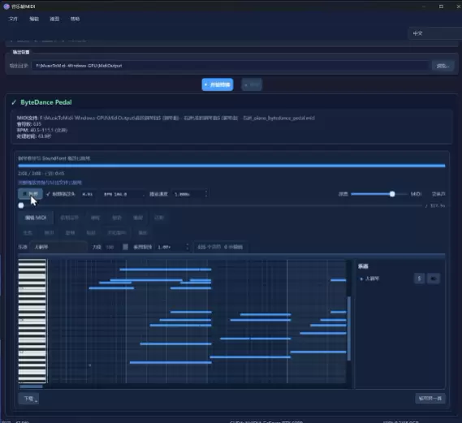Toggle the stereo option right of MIDI

[438, 194]
